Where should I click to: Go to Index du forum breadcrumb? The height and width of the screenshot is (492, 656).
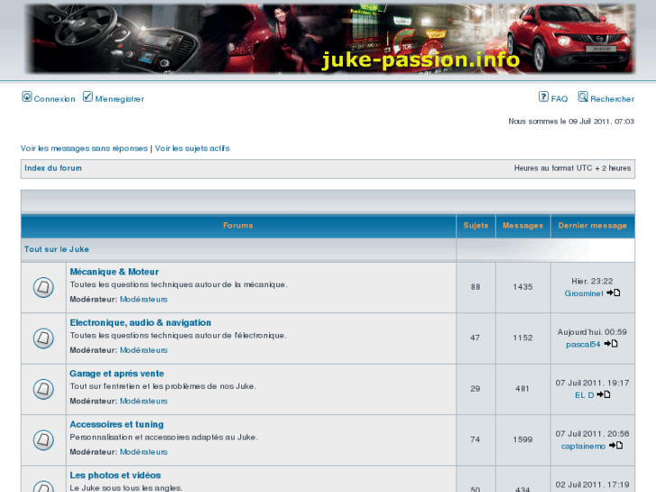[x=53, y=168]
